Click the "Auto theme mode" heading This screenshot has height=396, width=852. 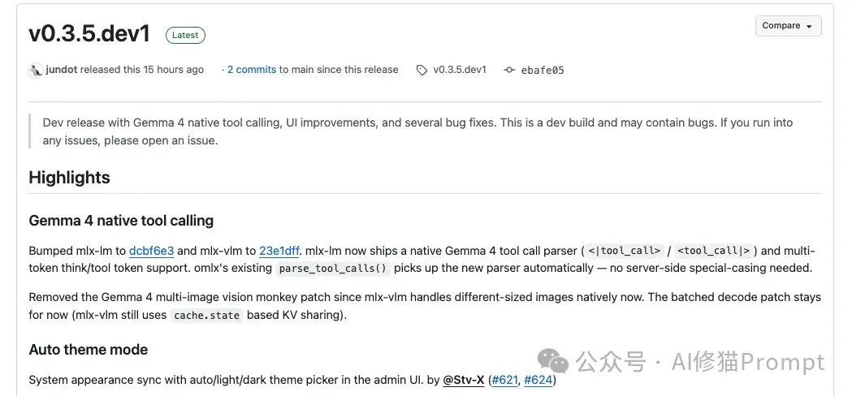88,350
